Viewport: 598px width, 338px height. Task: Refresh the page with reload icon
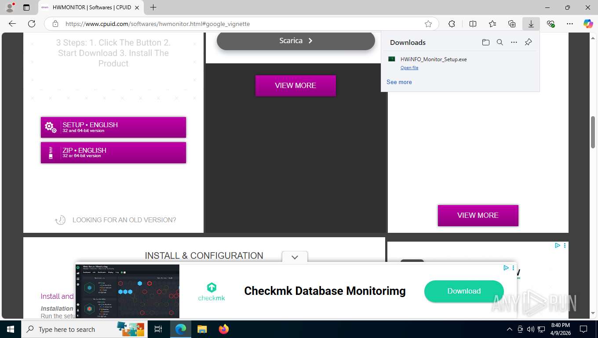pyautogui.click(x=32, y=24)
